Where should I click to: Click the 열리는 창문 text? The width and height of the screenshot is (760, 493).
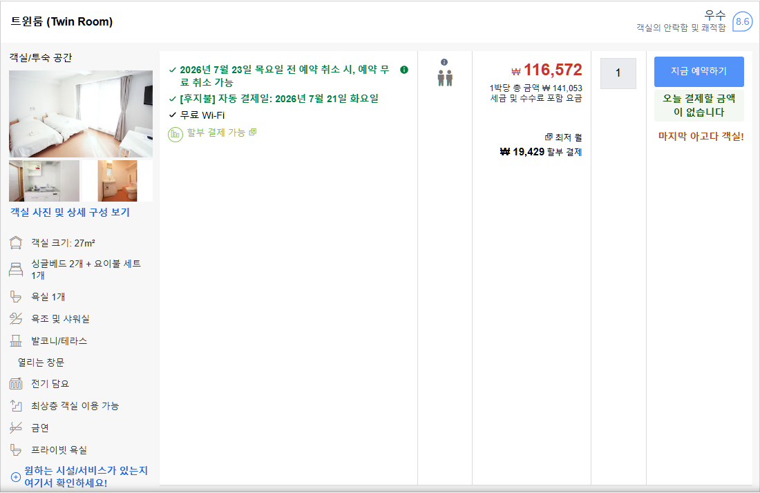pyautogui.click(x=41, y=362)
